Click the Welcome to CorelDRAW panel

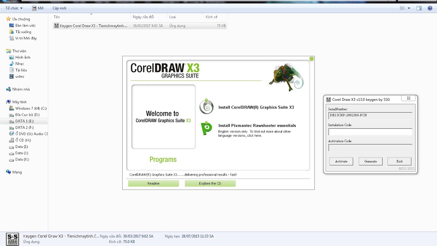pos(164,117)
